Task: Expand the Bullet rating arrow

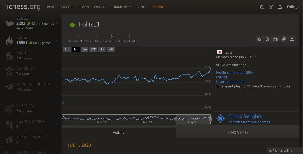Action: coord(57,23)
